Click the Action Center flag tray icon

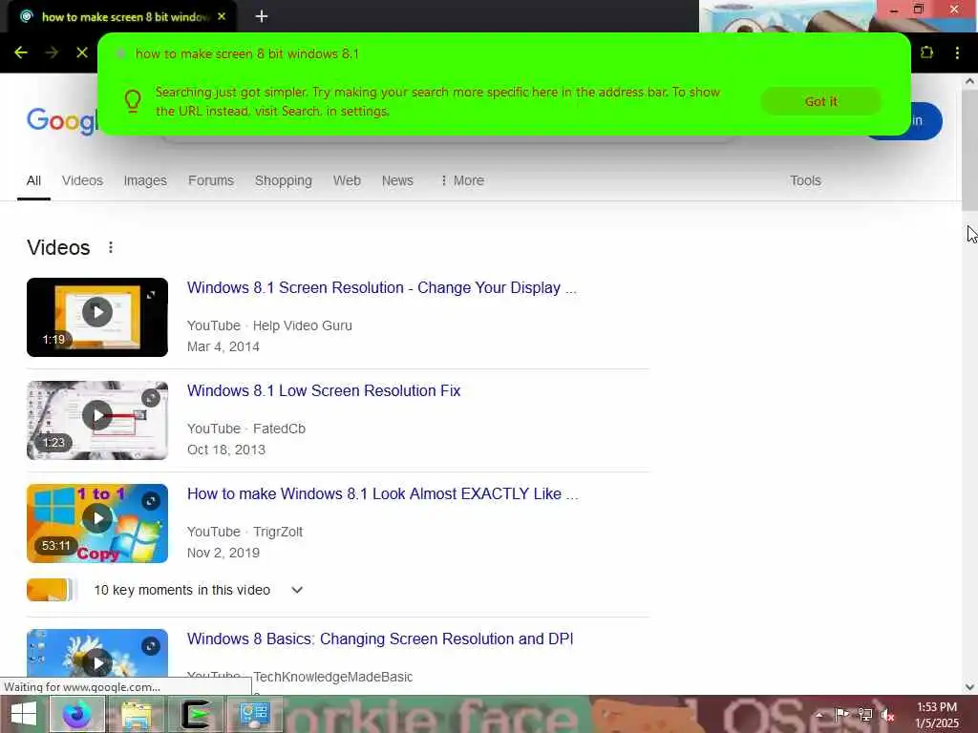tap(842, 714)
